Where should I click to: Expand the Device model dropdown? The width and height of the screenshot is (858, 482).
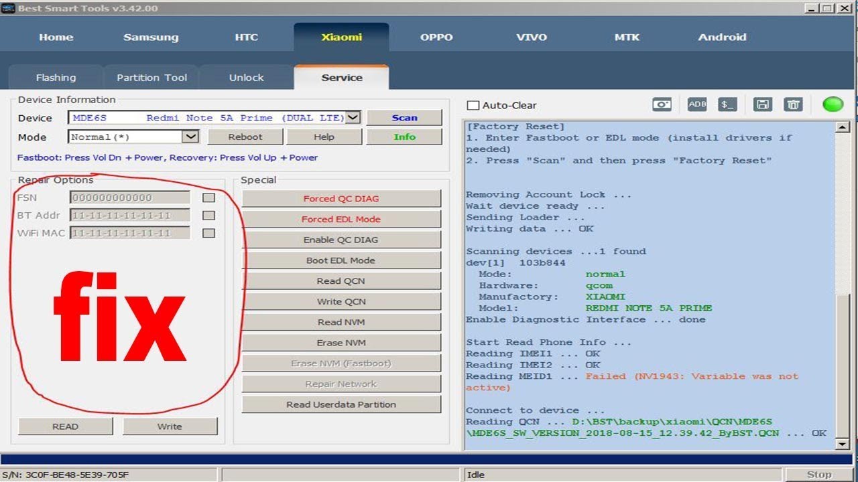(353, 117)
